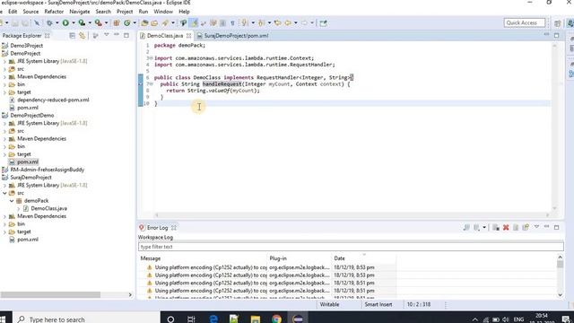Open the Debug button dropdown arrow
The width and height of the screenshot is (574, 323).
coord(57,23)
